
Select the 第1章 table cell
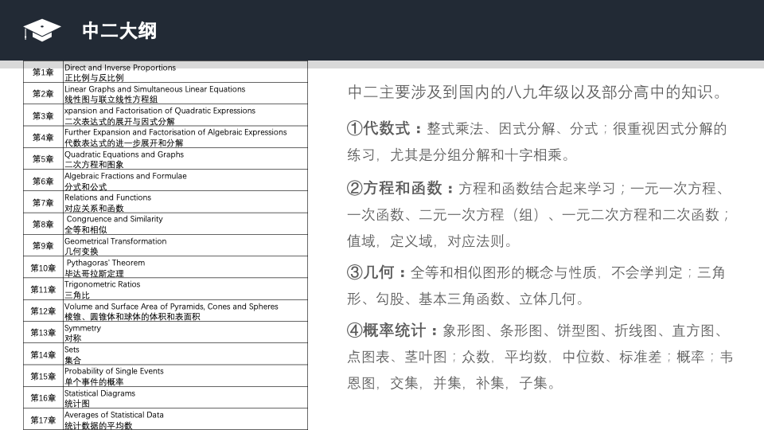43,72
